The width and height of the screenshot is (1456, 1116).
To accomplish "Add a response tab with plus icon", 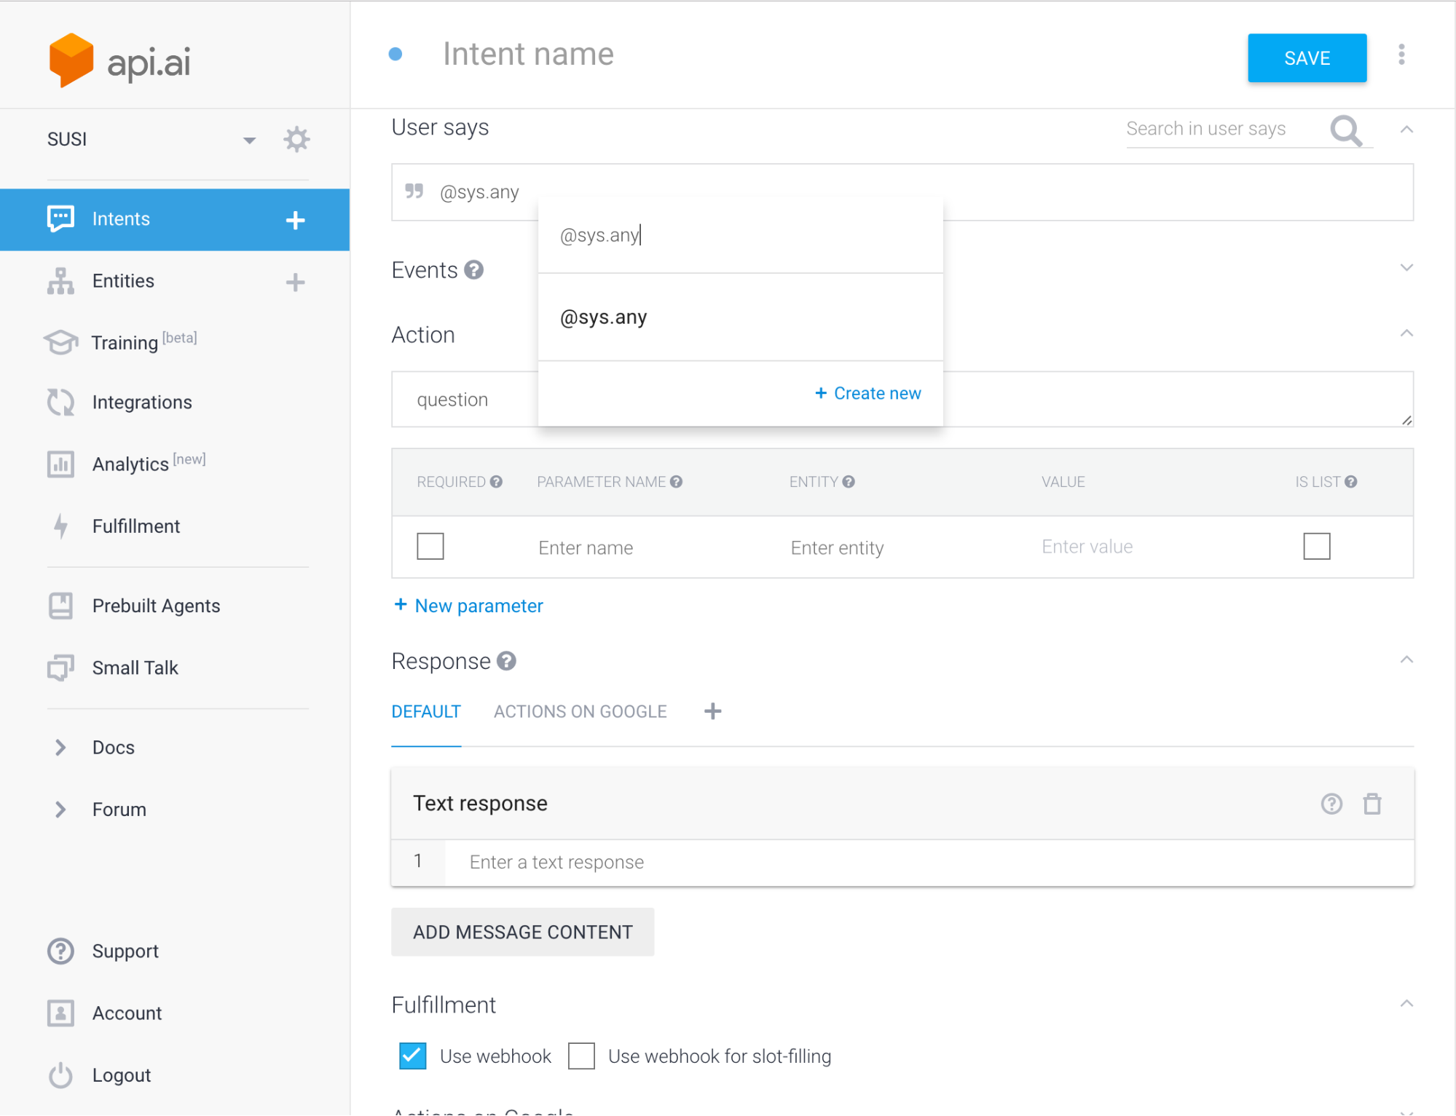I will [712, 711].
